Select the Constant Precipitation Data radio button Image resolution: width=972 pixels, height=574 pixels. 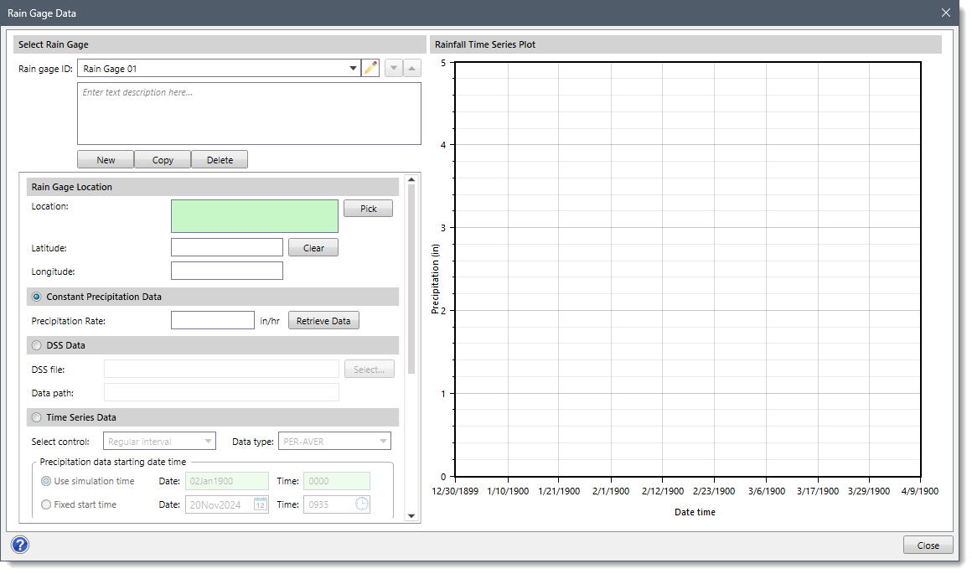(37, 297)
